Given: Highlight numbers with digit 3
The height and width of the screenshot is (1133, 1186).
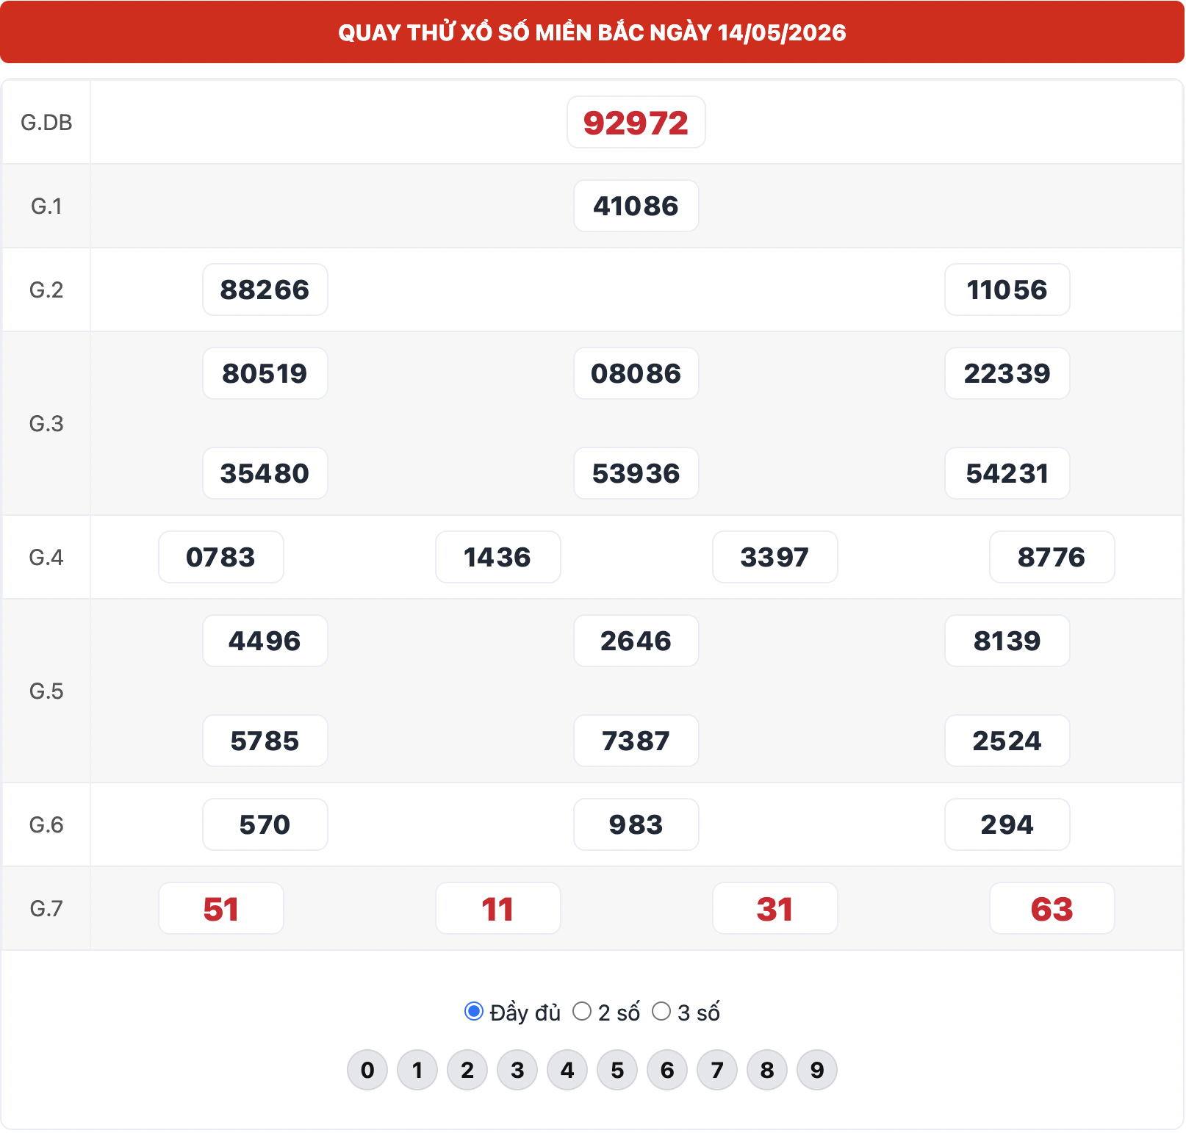Looking at the screenshot, I should click(x=517, y=1070).
